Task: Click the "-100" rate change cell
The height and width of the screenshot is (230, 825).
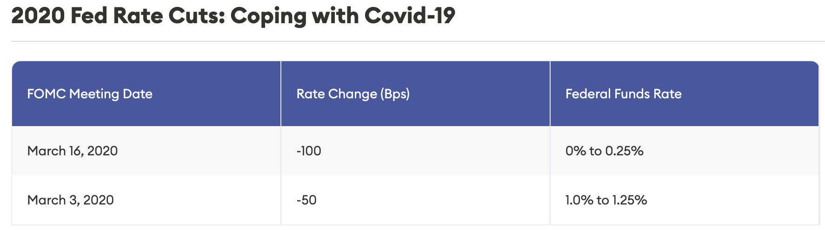Action: coord(309,151)
